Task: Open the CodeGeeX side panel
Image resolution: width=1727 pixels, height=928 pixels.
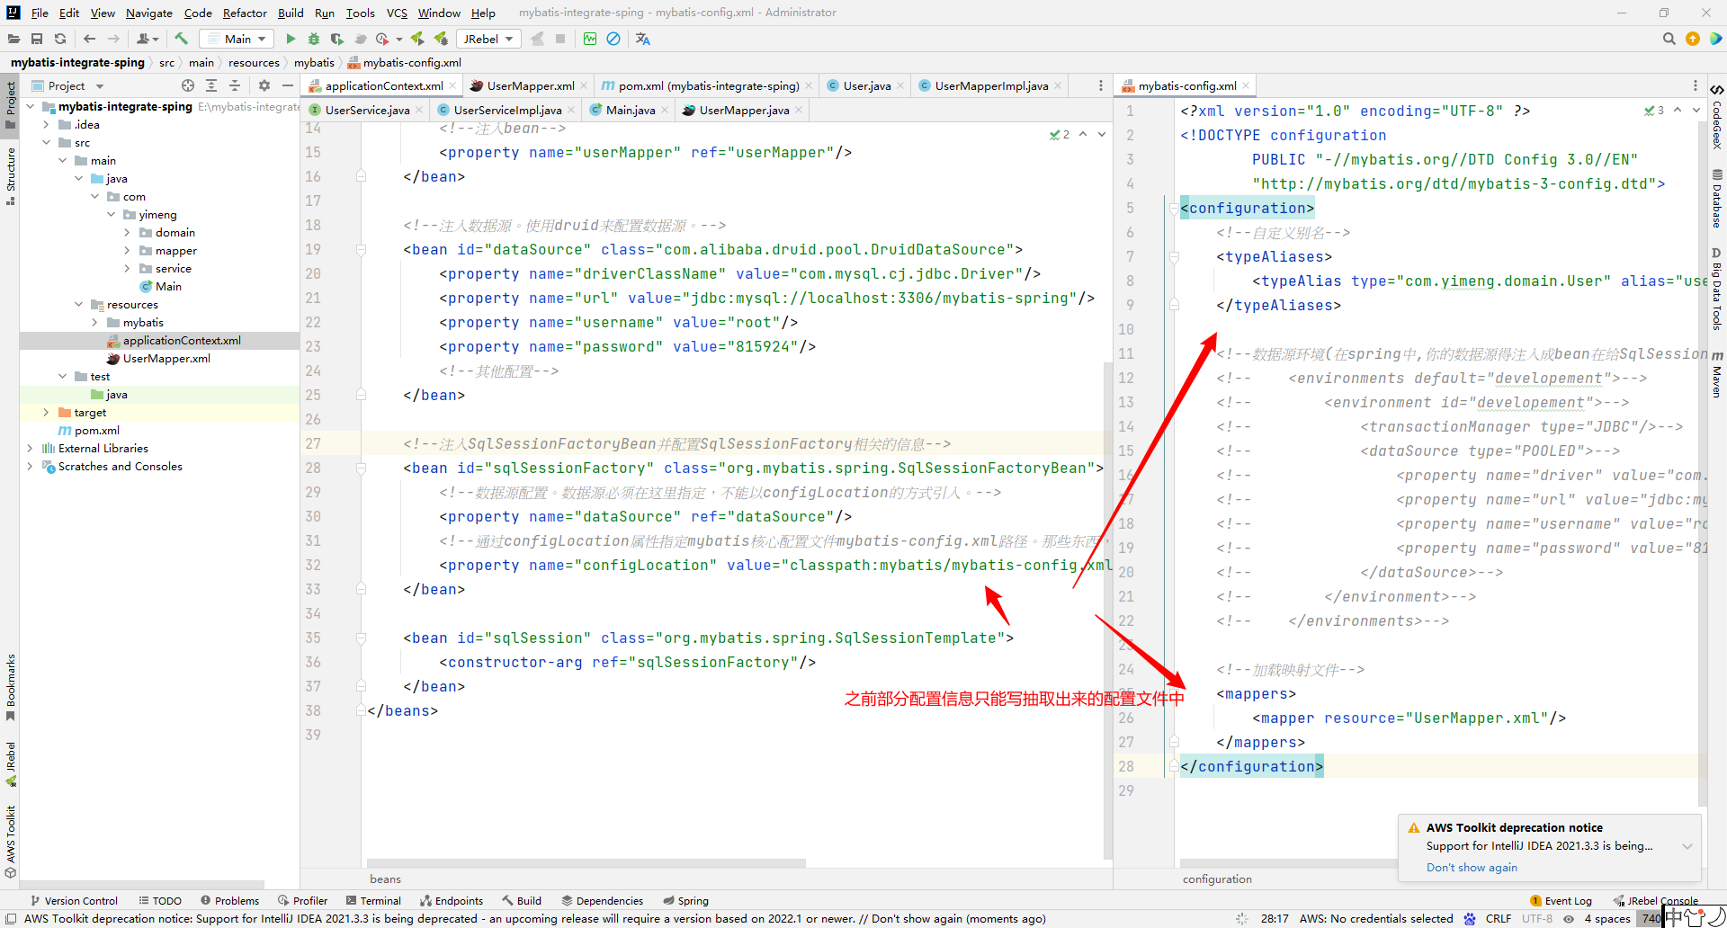Action: 1717,117
